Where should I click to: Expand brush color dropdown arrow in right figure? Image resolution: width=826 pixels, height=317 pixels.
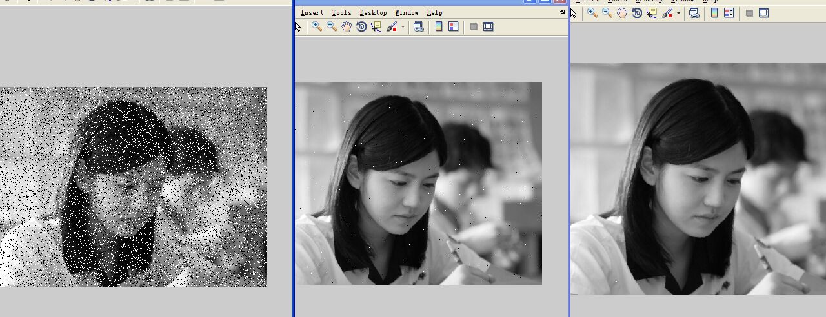[678, 13]
